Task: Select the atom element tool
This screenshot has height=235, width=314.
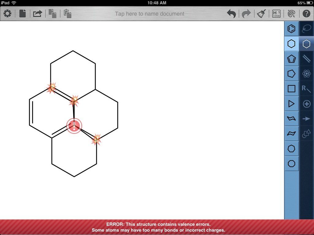Action: [306, 73]
